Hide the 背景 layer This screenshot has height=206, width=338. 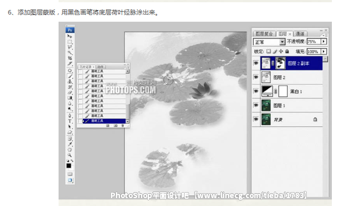coord(256,119)
